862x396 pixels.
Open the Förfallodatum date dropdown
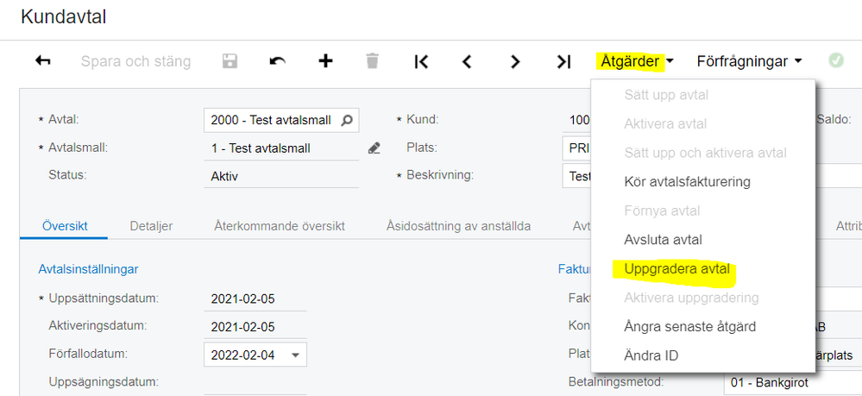tap(296, 355)
